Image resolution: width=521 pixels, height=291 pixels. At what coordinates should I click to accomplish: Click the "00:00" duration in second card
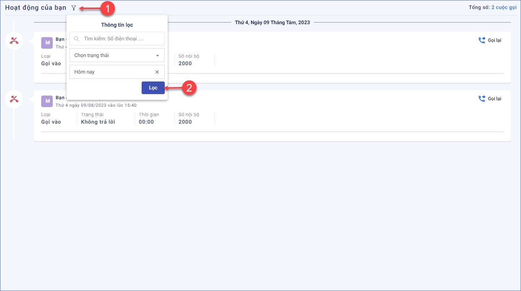click(146, 122)
